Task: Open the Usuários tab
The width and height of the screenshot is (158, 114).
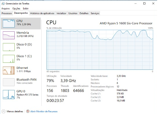Action: point(73,13)
